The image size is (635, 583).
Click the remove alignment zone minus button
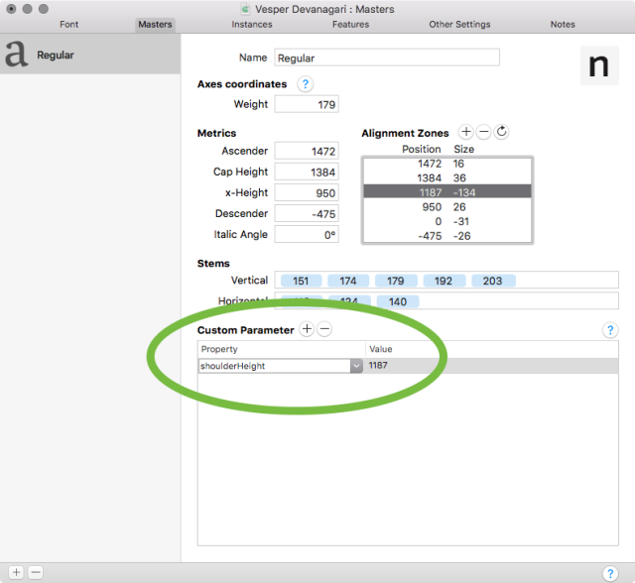[483, 133]
